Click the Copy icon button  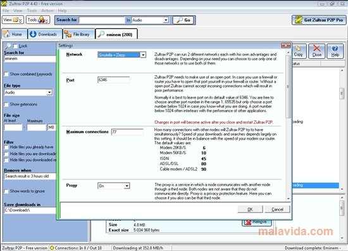tap(298, 51)
